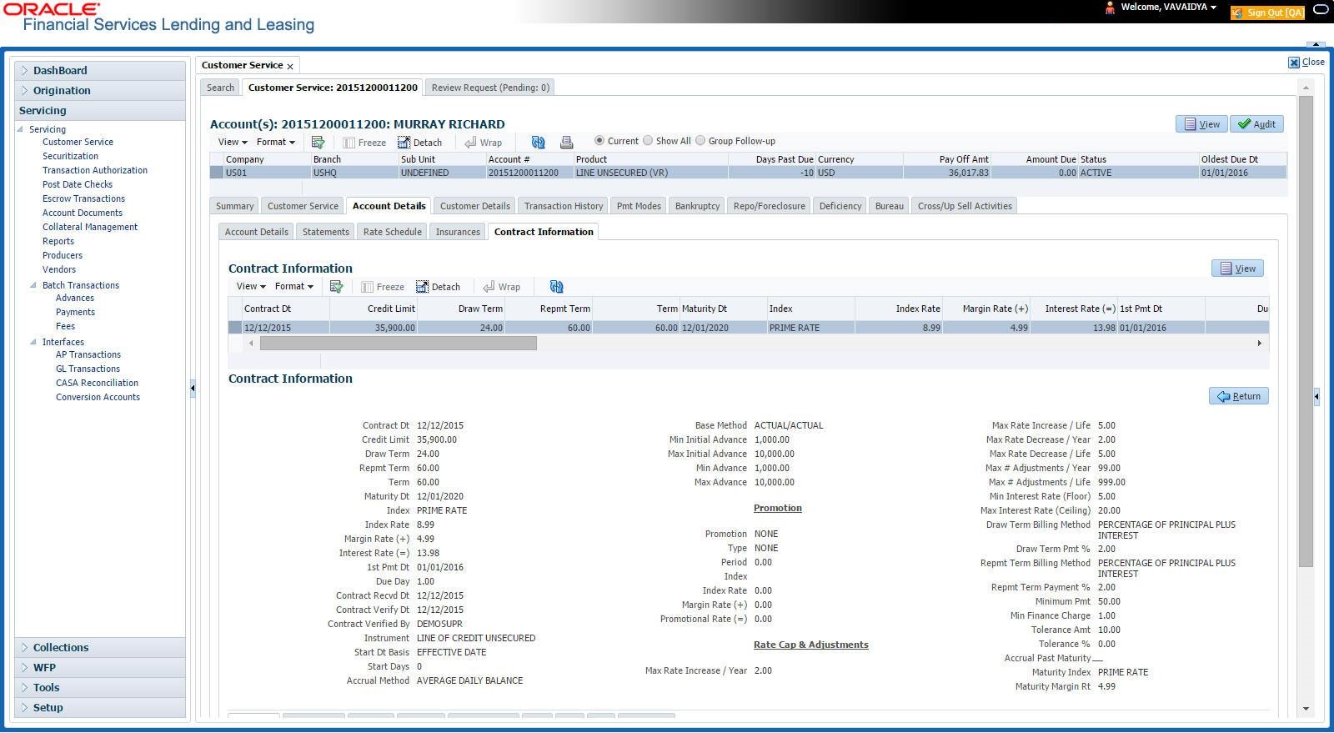This screenshot has width=1334, height=733.
Task: Click the contract table horizontal scrollbar thumb
Action: click(399, 344)
